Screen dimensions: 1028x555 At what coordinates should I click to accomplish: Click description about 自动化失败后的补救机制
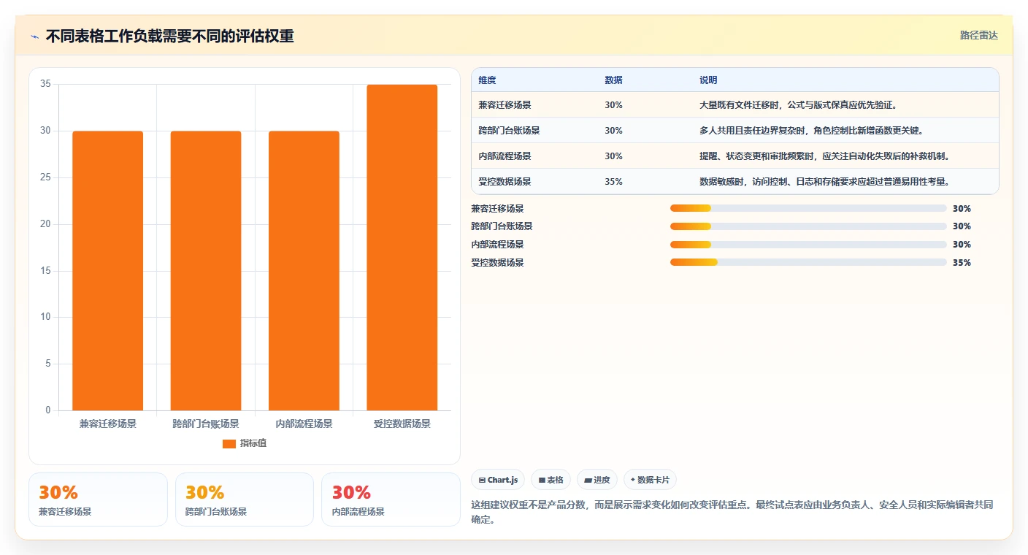coord(824,156)
